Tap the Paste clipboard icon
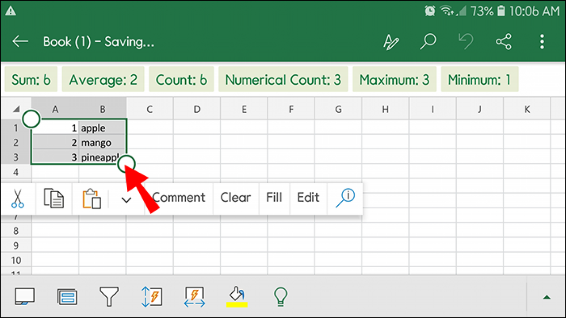Screen dimensions: 566x318 (x=91, y=198)
